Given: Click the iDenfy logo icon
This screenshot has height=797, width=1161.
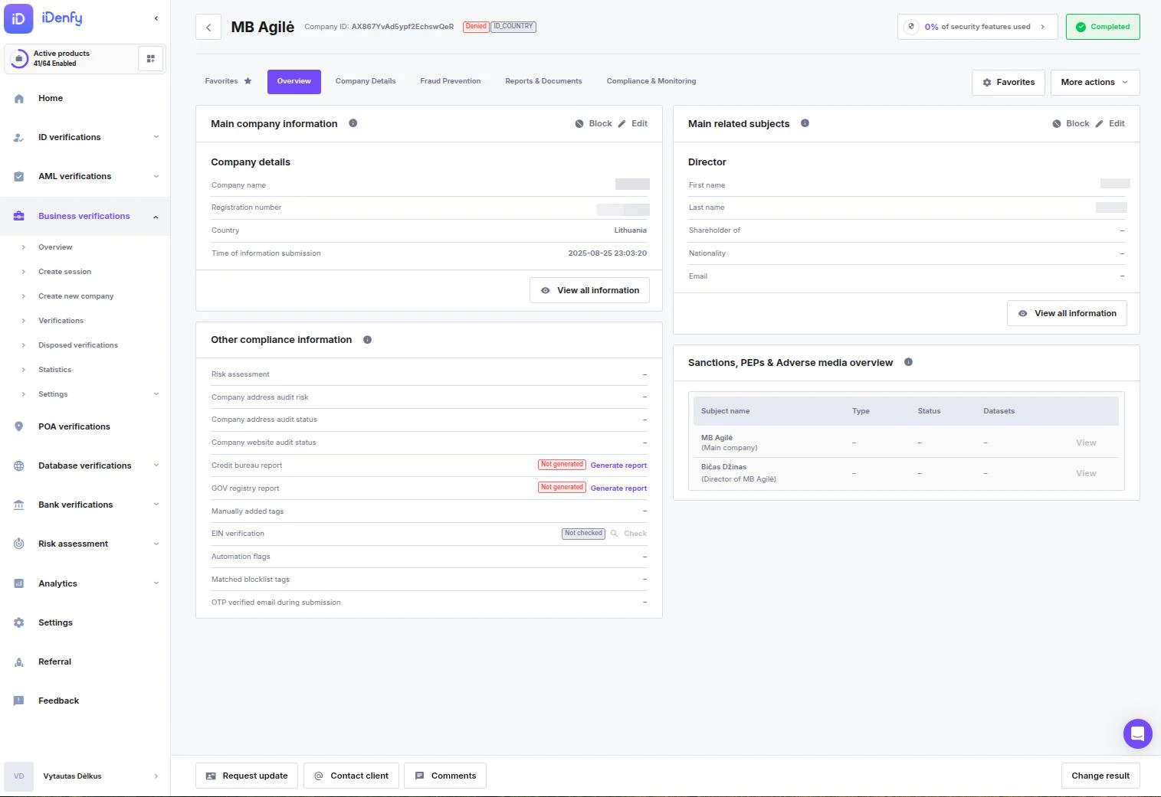Looking at the screenshot, I should pos(18,18).
